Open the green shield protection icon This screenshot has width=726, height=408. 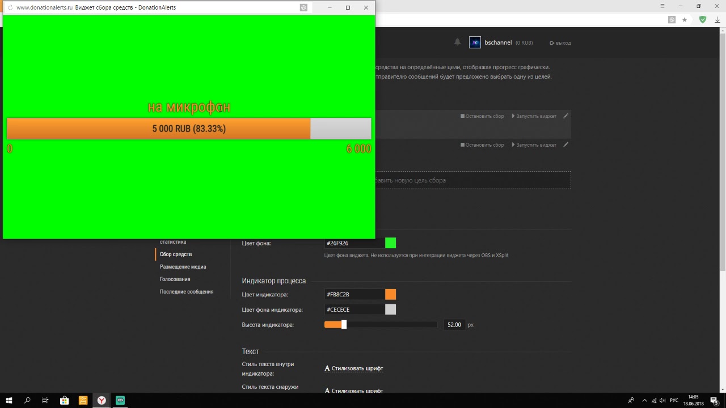tap(703, 19)
